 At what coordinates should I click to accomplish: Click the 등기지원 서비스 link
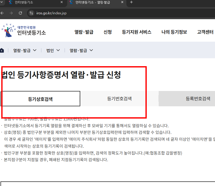[x=137, y=32]
